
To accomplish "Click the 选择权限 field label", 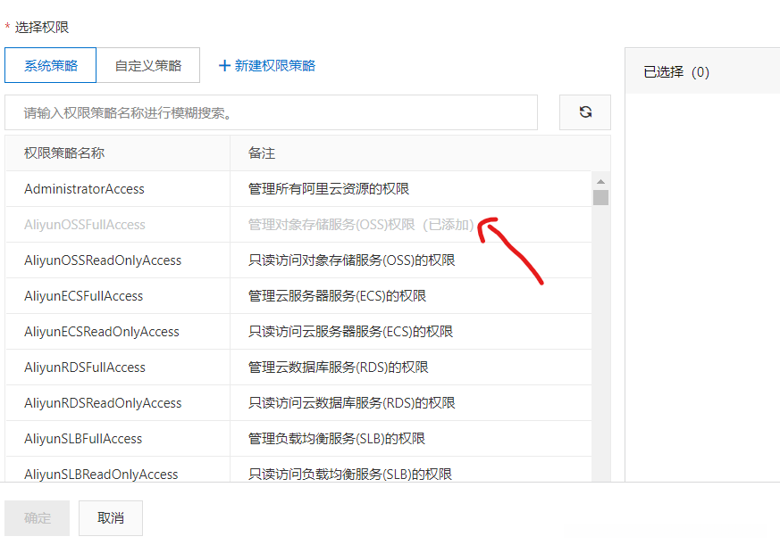I will (42, 28).
